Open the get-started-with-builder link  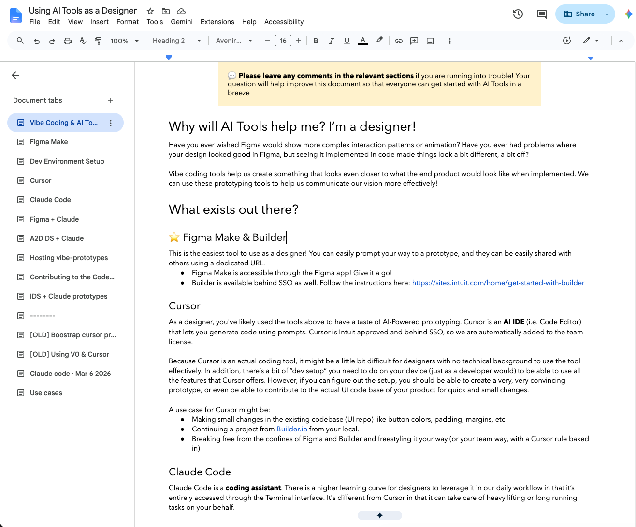tap(498, 283)
